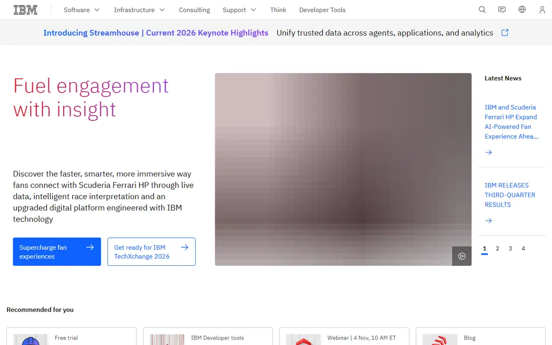Screen dimensions: 552x345
Task: Click Supercharge fan experiences button
Action: coord(57,251)
